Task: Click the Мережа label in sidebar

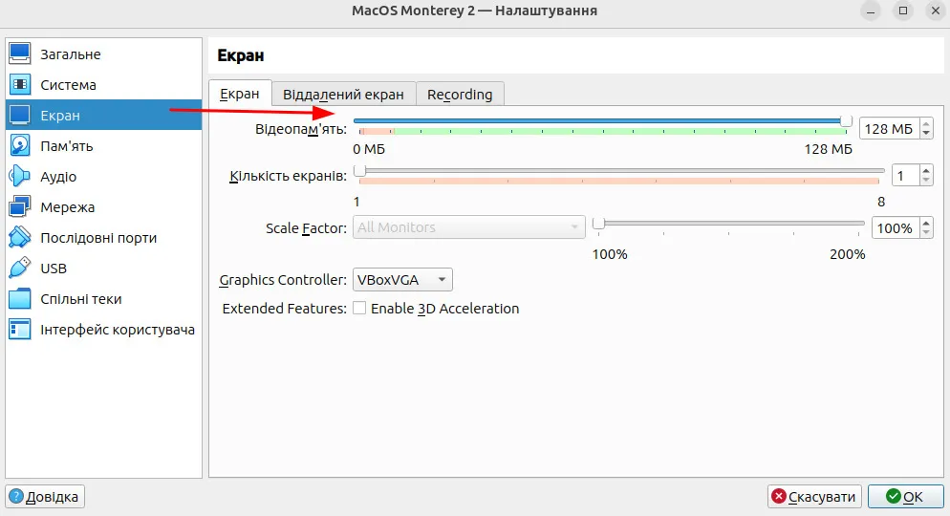Action: coord(67,207)
